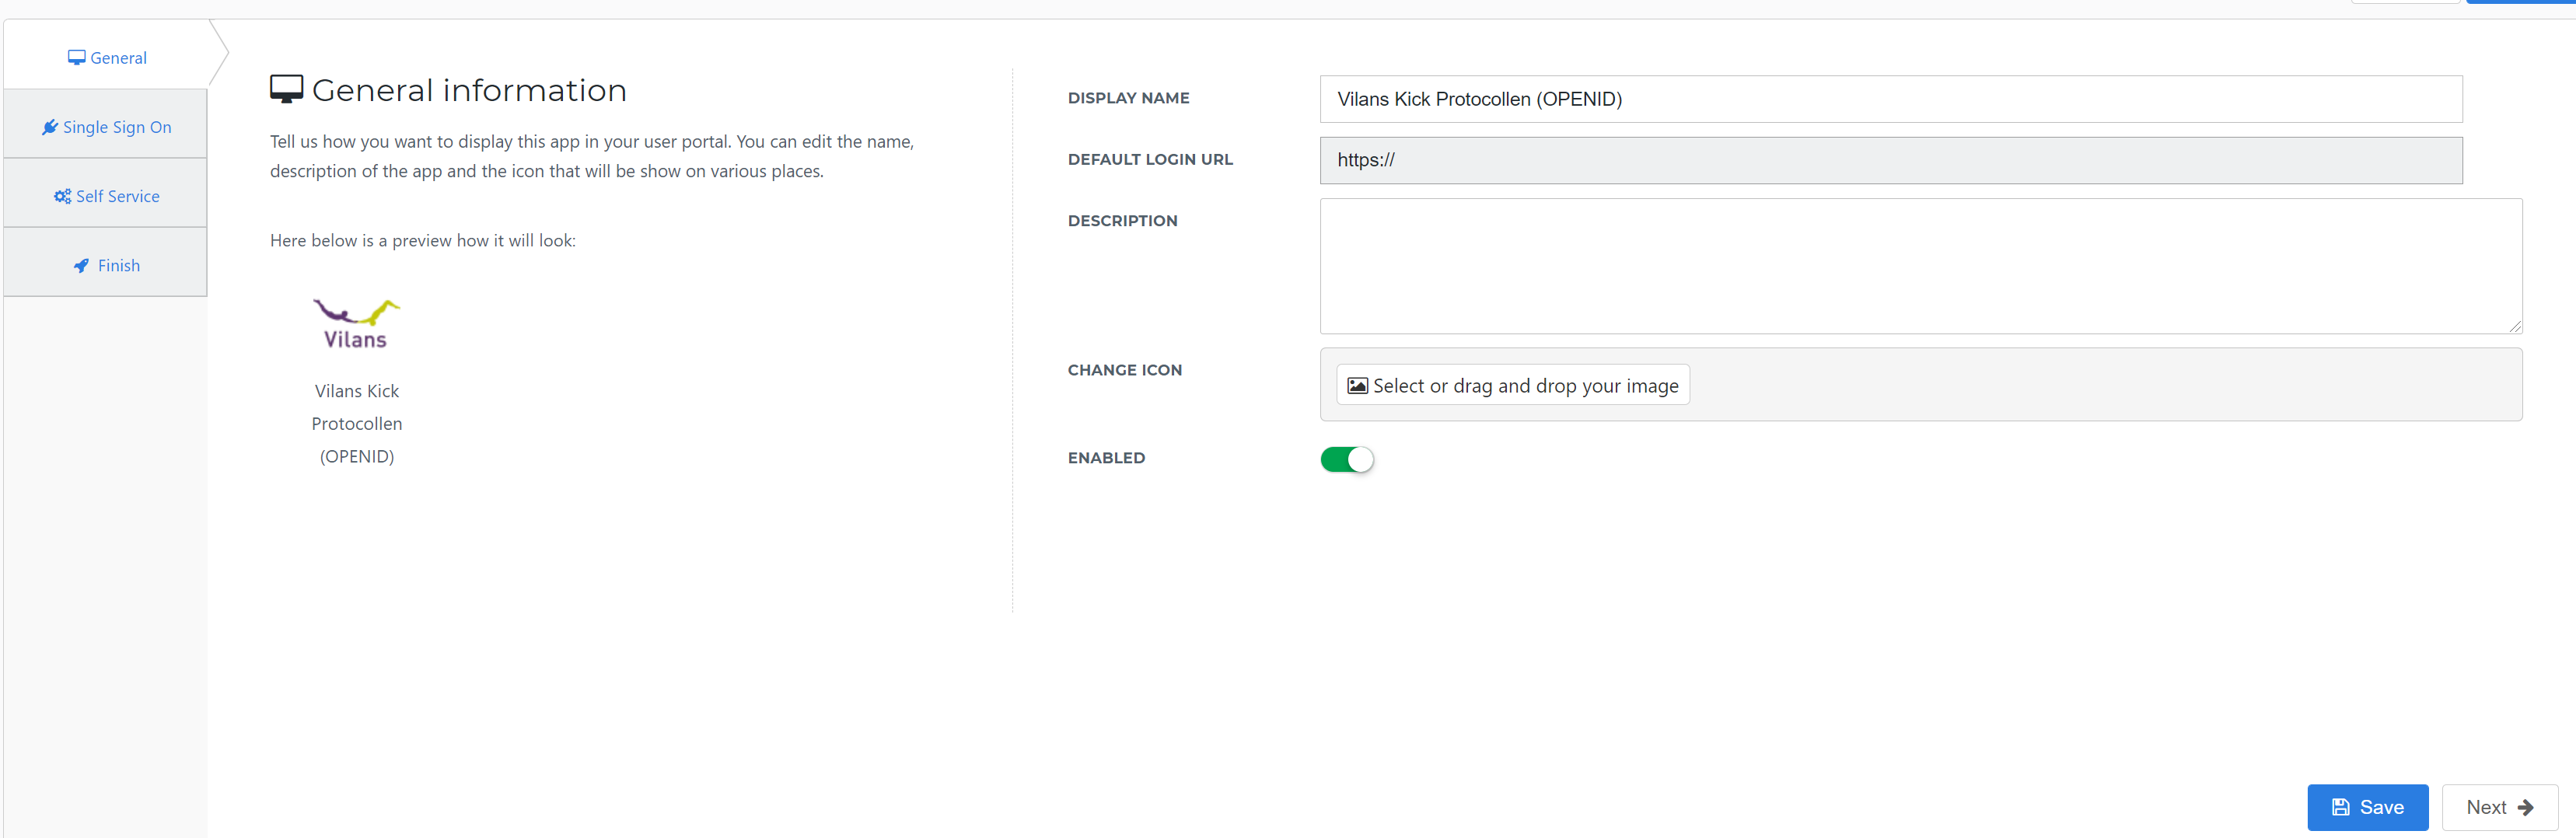Switch to the Single Sign On tab

coord(106,127)
